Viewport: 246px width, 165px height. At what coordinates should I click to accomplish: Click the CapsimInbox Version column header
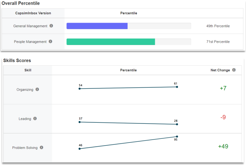point(33,13)
